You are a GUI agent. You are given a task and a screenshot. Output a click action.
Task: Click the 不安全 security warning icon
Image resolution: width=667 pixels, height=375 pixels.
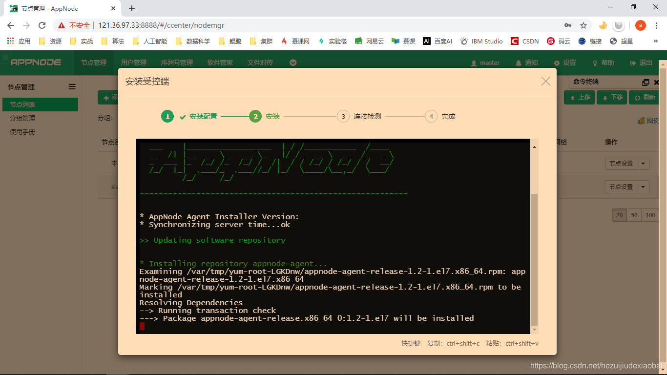62,25
